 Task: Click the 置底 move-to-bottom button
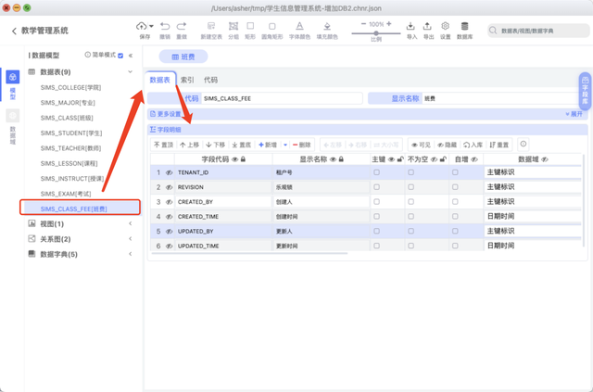pos(241,145)
